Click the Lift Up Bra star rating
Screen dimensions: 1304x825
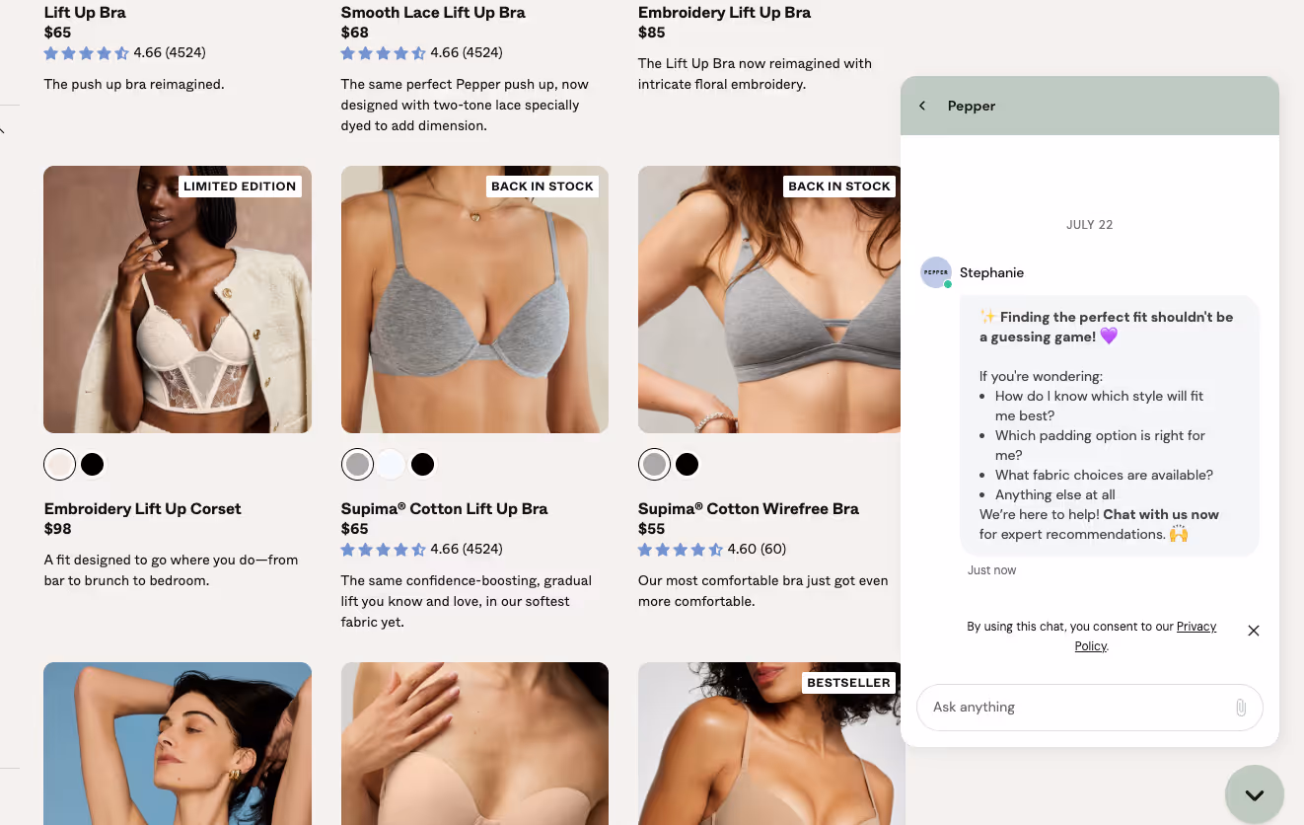pyautogui.click(x=87, y=53)
